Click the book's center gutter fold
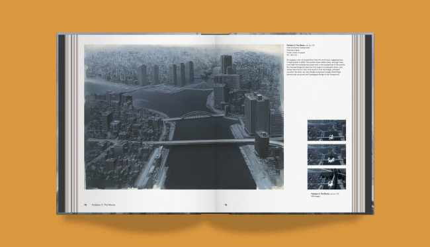Image resolution: width=430 pixels, height=247 pixels. [215, 123]
